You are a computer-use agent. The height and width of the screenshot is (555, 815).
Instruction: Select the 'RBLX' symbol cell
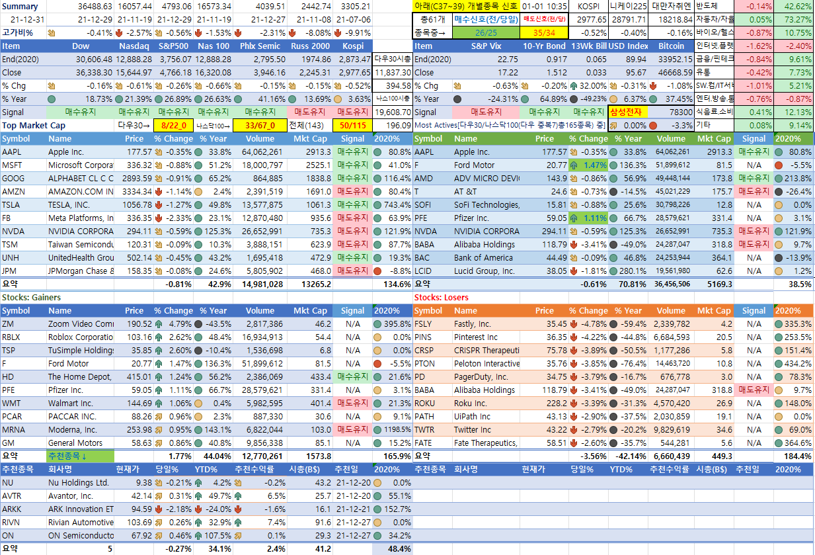coord(23,337)
